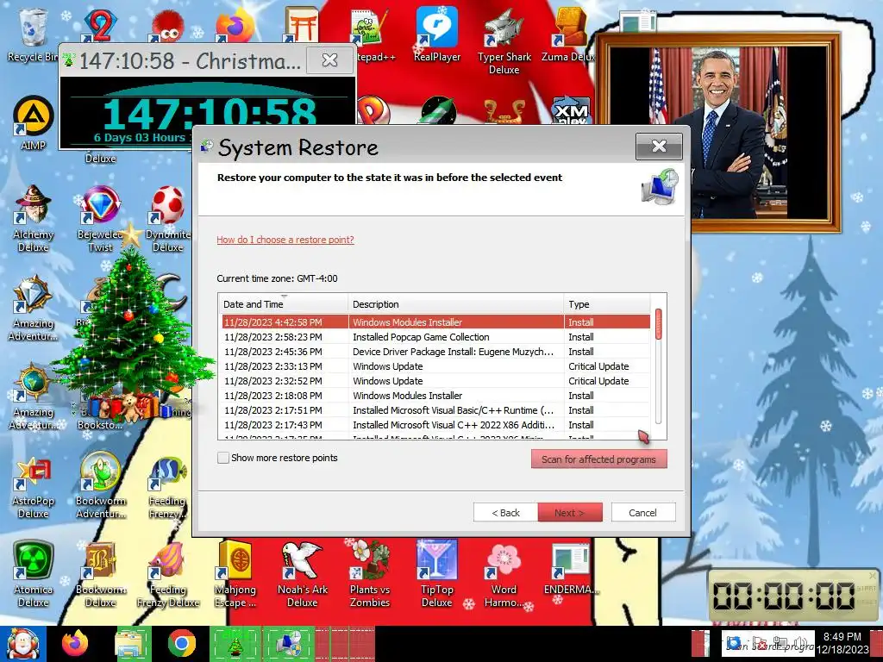
Task: Click the Next > button
Action: (569, 512)
